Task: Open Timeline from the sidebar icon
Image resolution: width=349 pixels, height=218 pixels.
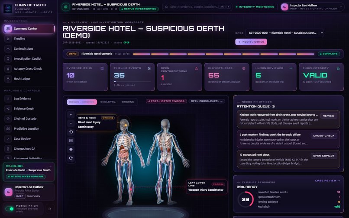Action: (8, 38)
